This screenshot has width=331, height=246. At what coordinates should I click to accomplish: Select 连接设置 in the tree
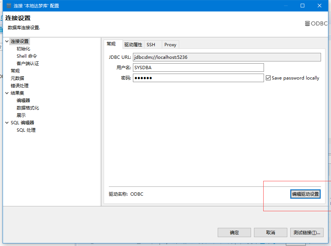[20, 41]
